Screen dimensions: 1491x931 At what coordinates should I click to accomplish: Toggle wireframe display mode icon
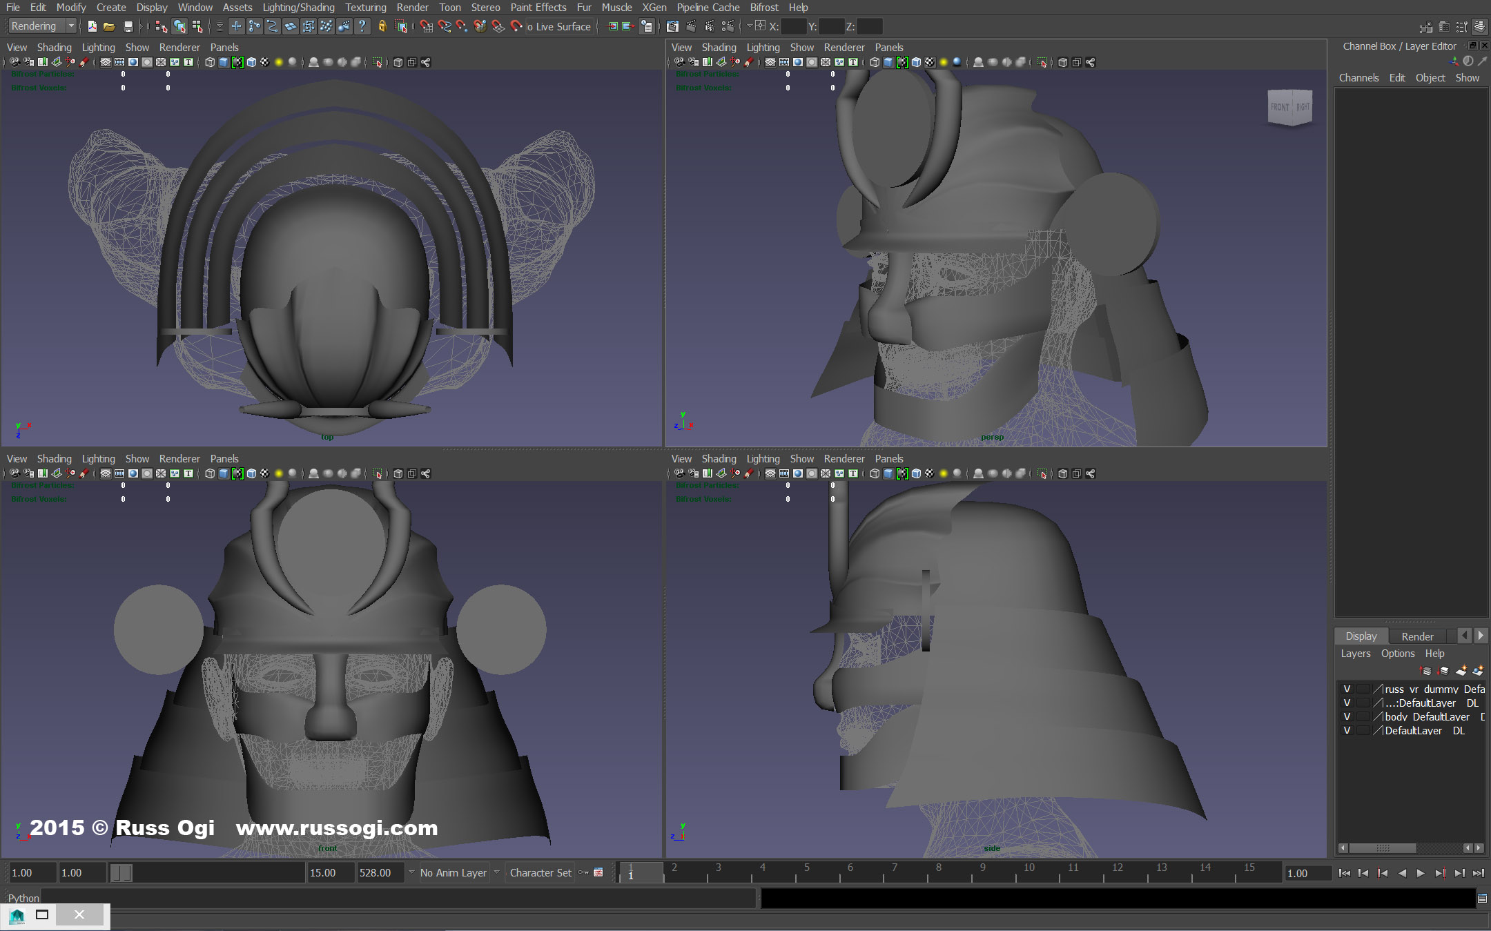click(209, 63)
